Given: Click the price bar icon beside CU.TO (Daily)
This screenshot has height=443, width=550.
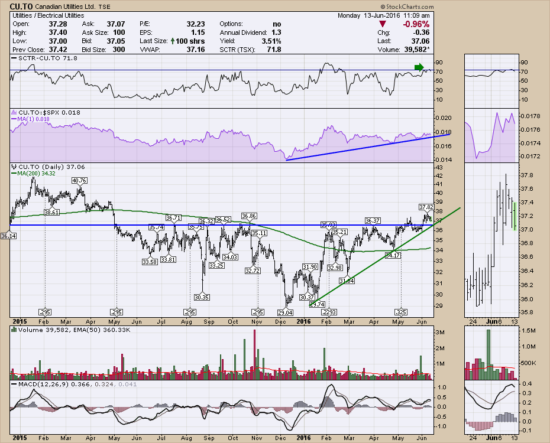Looking at the screenshot, I should [14, 167].
